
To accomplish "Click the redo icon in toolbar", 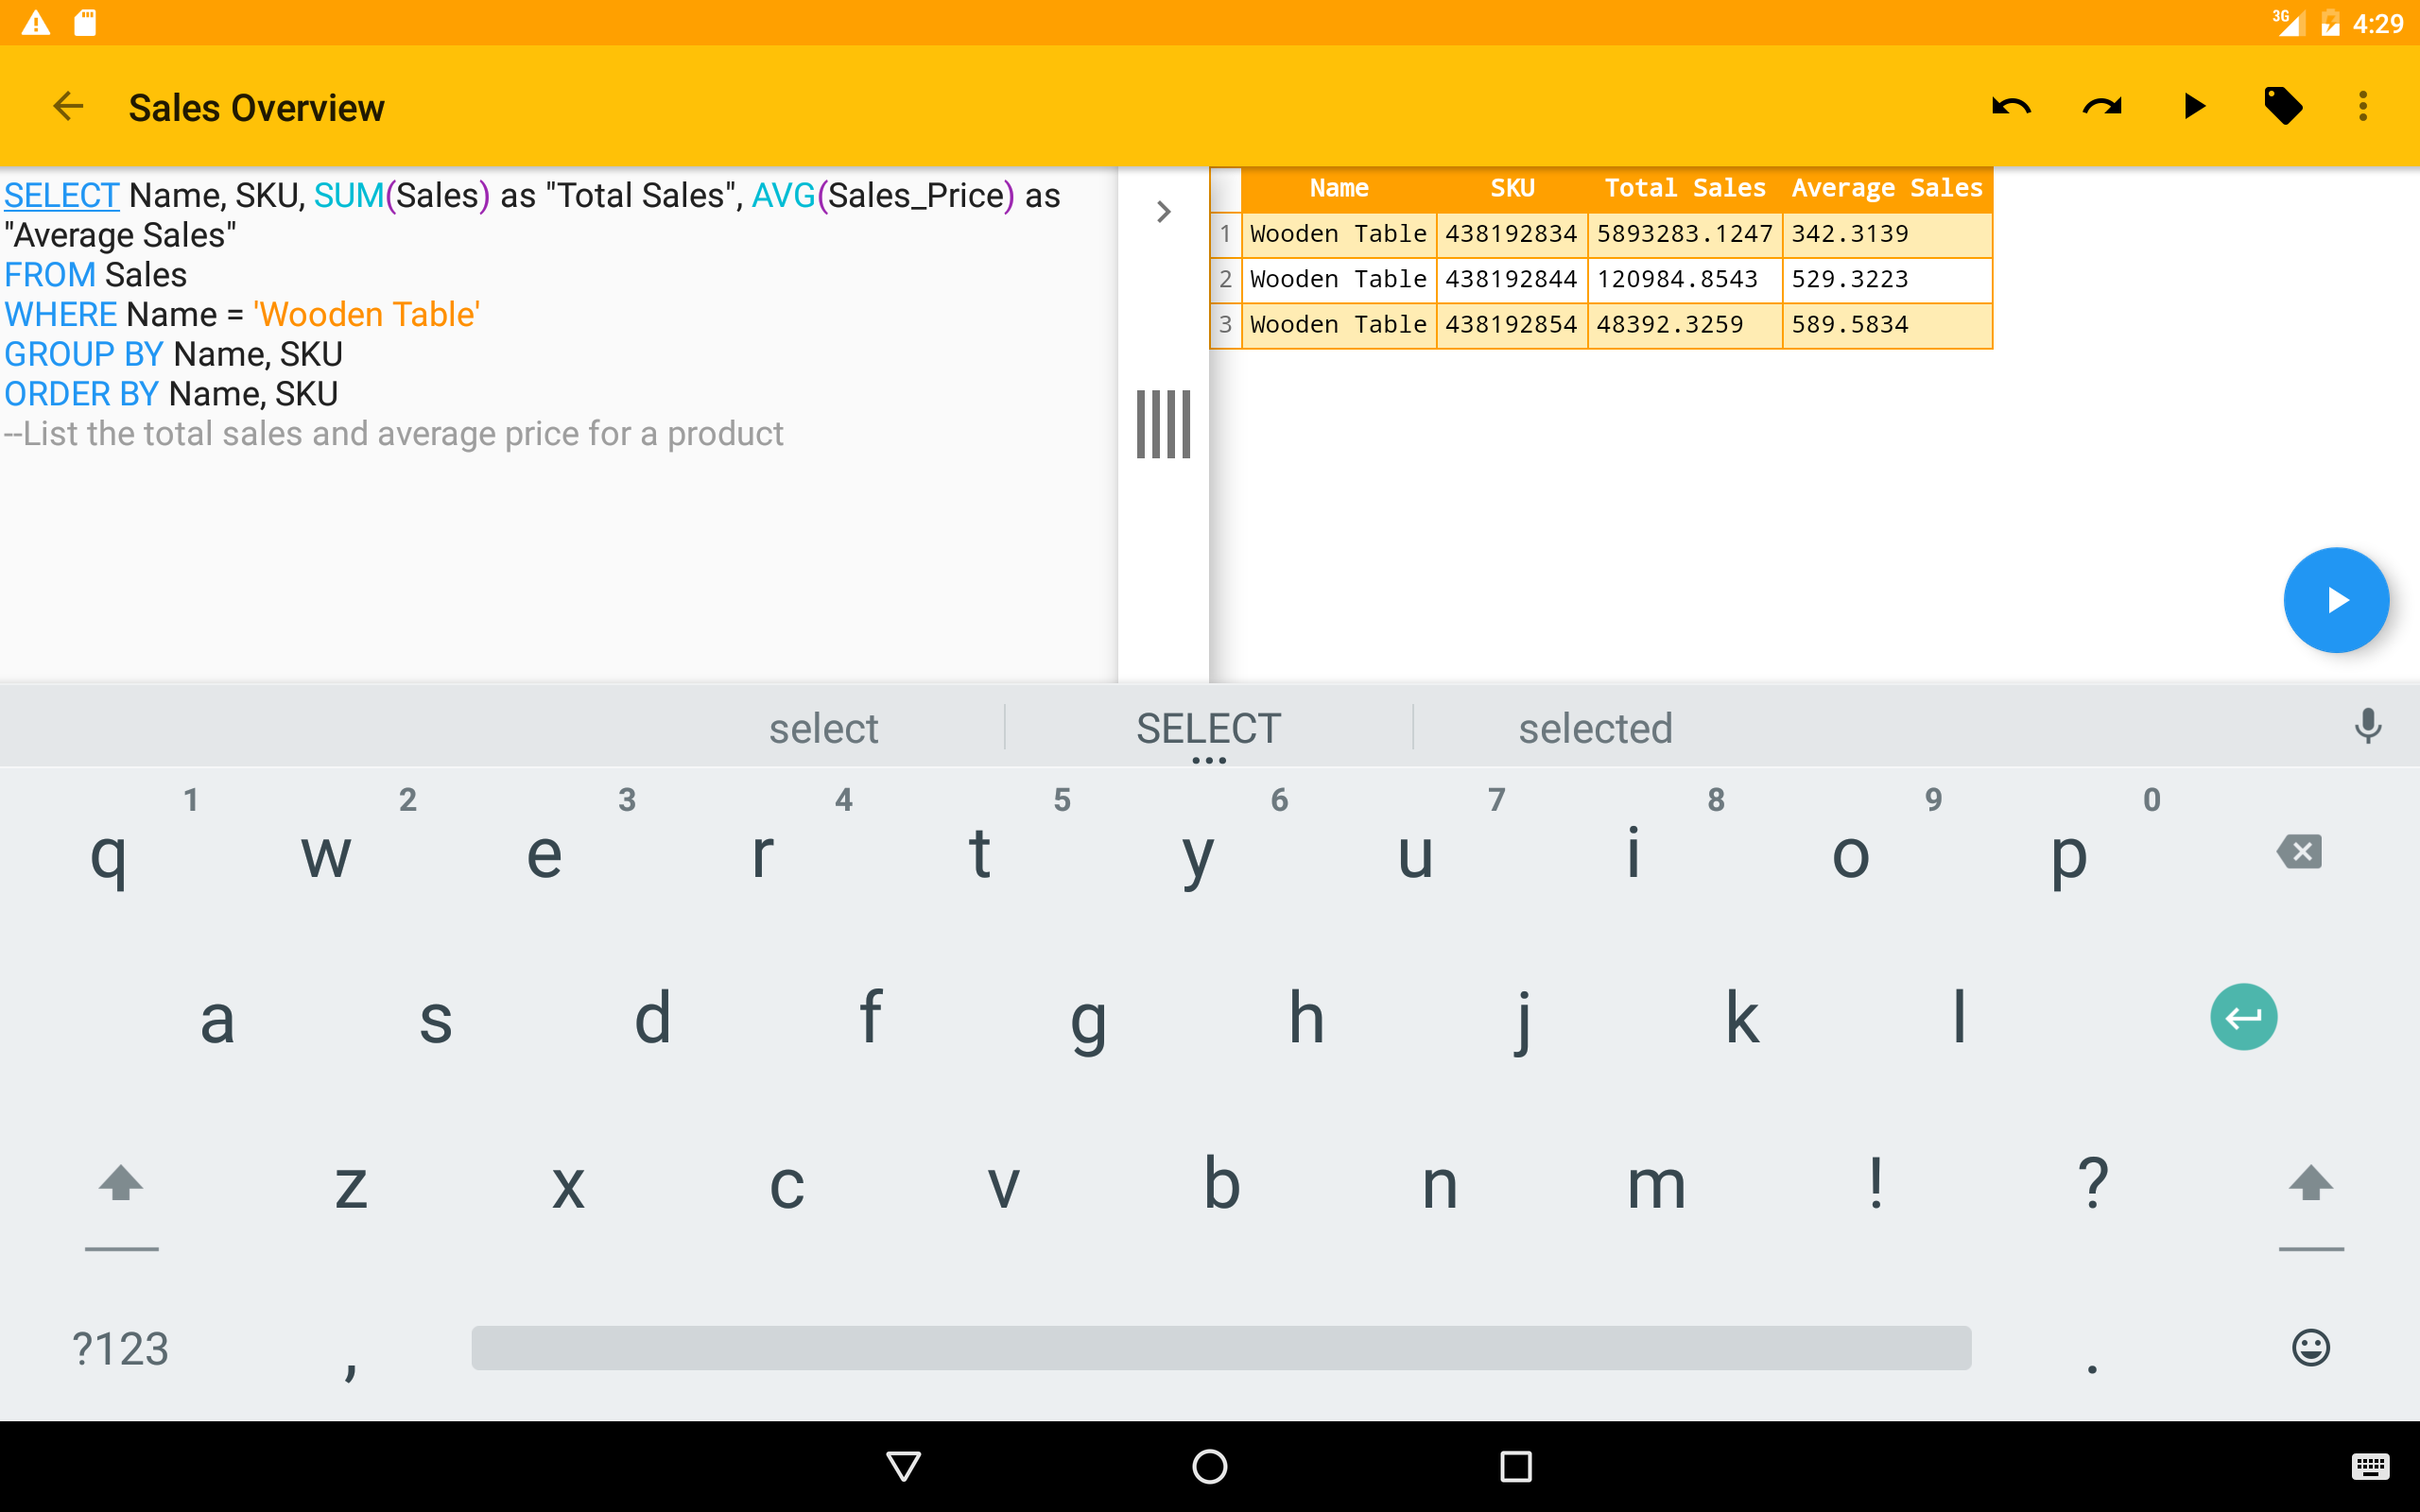I will click(x=2101, y=106).
